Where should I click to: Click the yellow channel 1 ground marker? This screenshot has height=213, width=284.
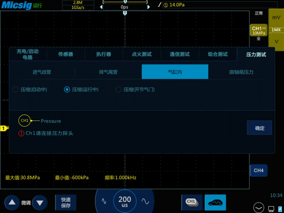4,128
